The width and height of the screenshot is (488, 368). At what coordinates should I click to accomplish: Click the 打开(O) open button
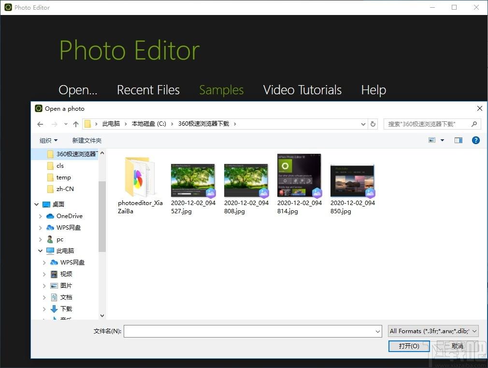pos(409,346)
